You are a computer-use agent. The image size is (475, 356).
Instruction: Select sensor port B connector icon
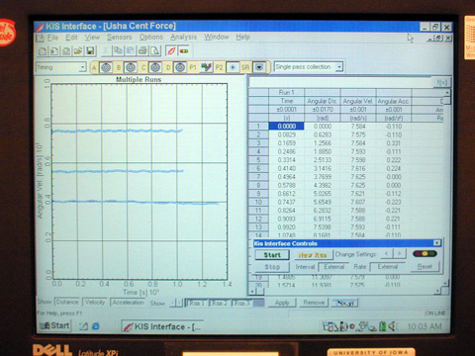tap(131, 67)
